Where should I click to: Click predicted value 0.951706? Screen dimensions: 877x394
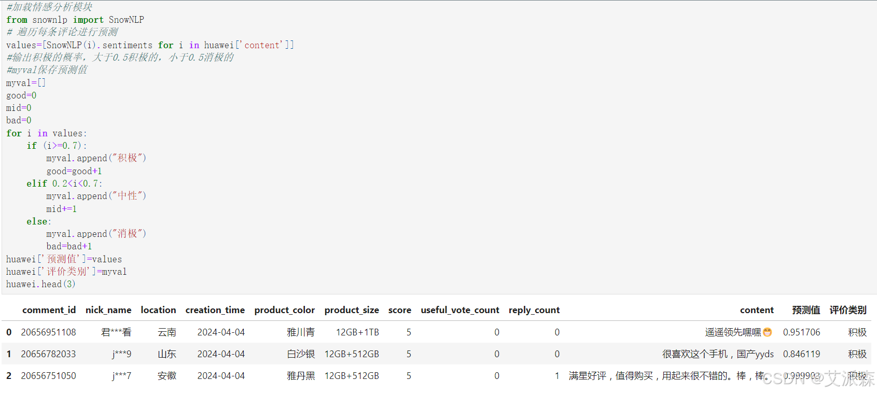click(802, 332)
